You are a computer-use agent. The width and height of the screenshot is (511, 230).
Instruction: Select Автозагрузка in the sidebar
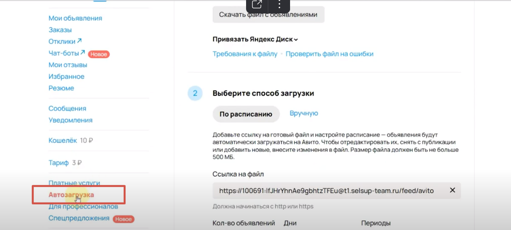[x=71, y=195]
